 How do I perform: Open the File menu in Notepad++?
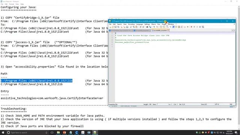[x=110, y=24]
